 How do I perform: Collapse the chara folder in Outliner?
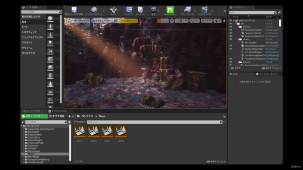pyautogui.click(x=238, y=39)
